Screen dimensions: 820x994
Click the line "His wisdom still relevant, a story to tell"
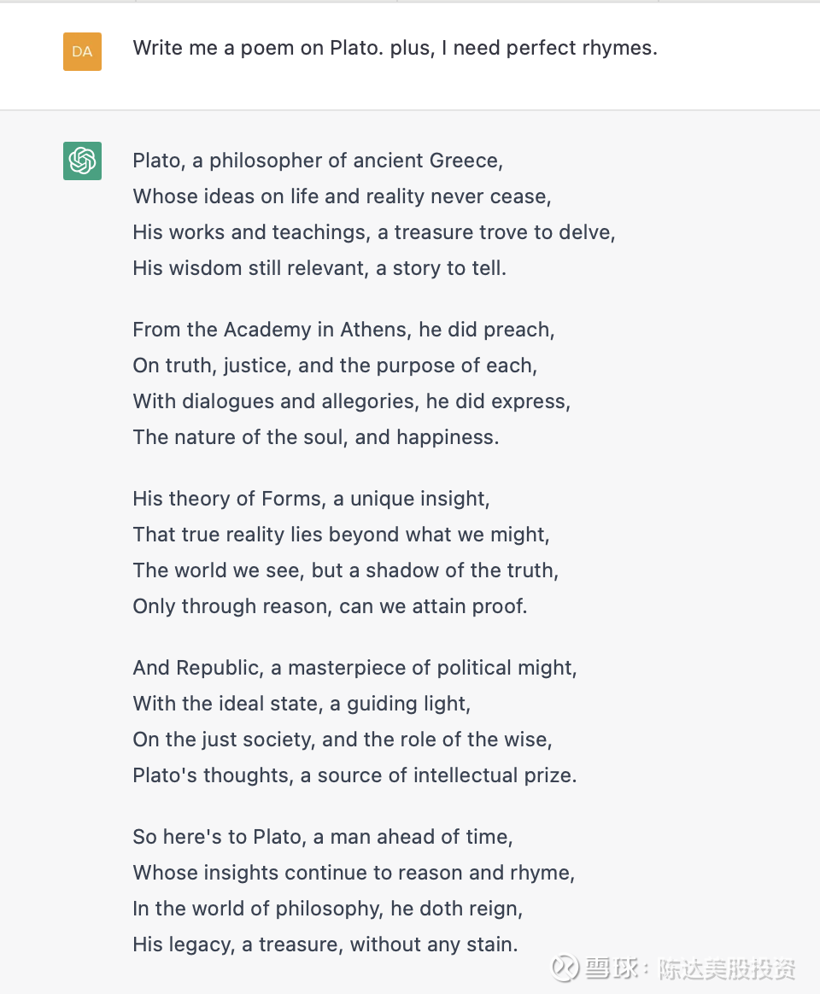[x=319, y=268]
